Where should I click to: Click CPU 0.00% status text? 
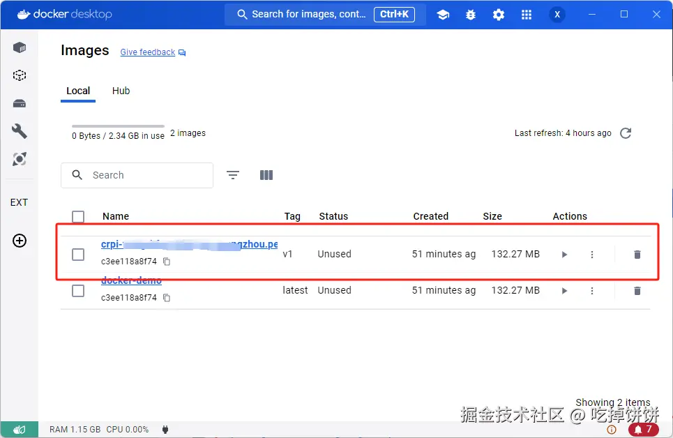128,430
